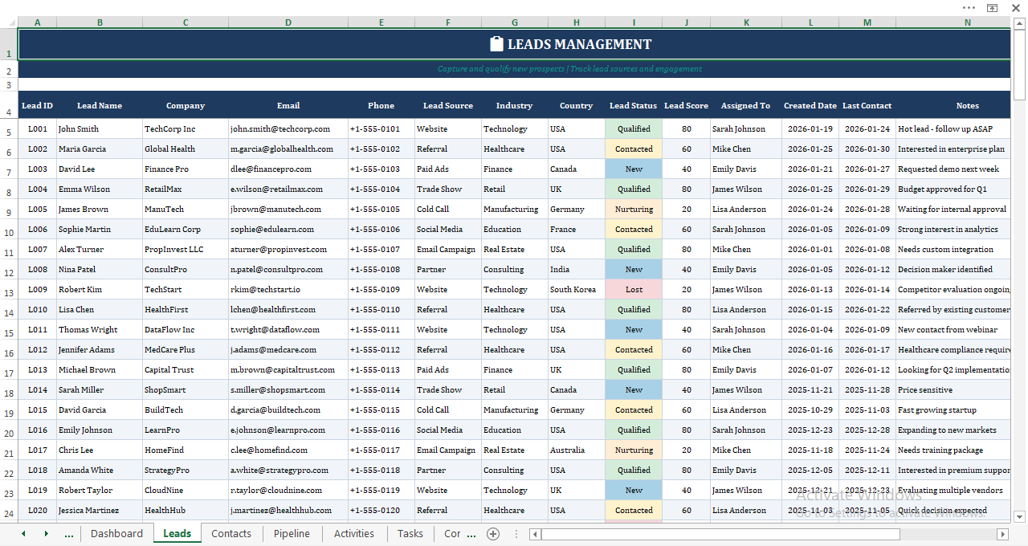Select the Lost status cell for Robert Kim

pos(634,289)
